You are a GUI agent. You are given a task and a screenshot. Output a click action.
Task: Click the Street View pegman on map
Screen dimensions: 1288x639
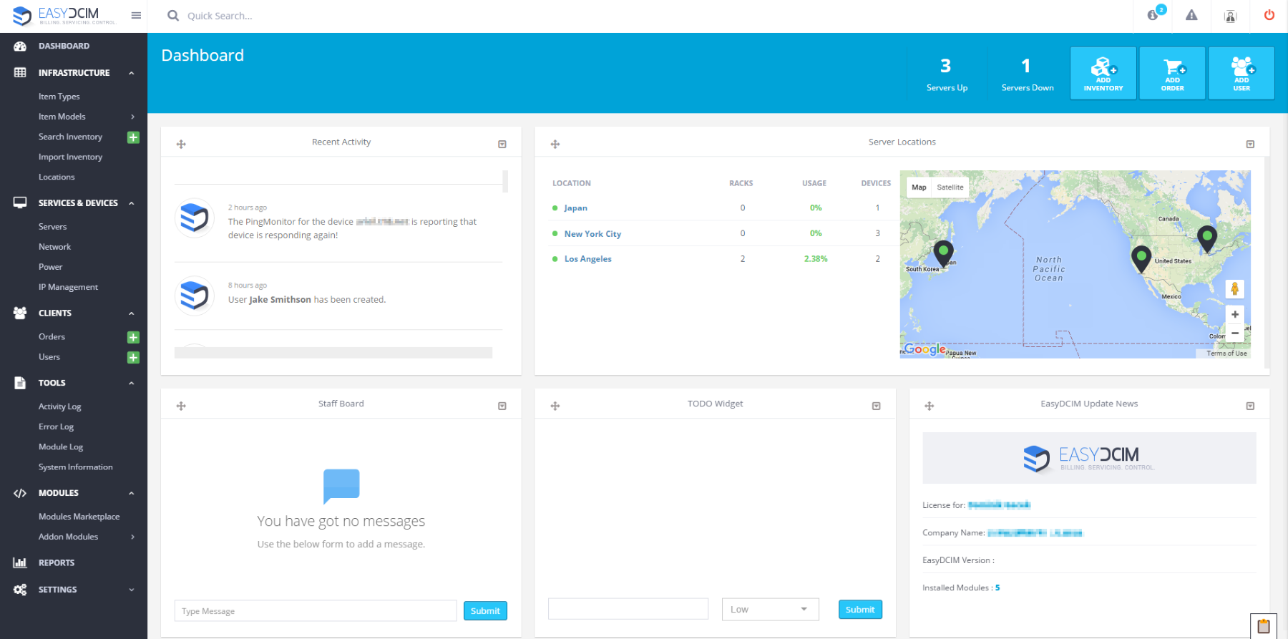[1234, 289]
